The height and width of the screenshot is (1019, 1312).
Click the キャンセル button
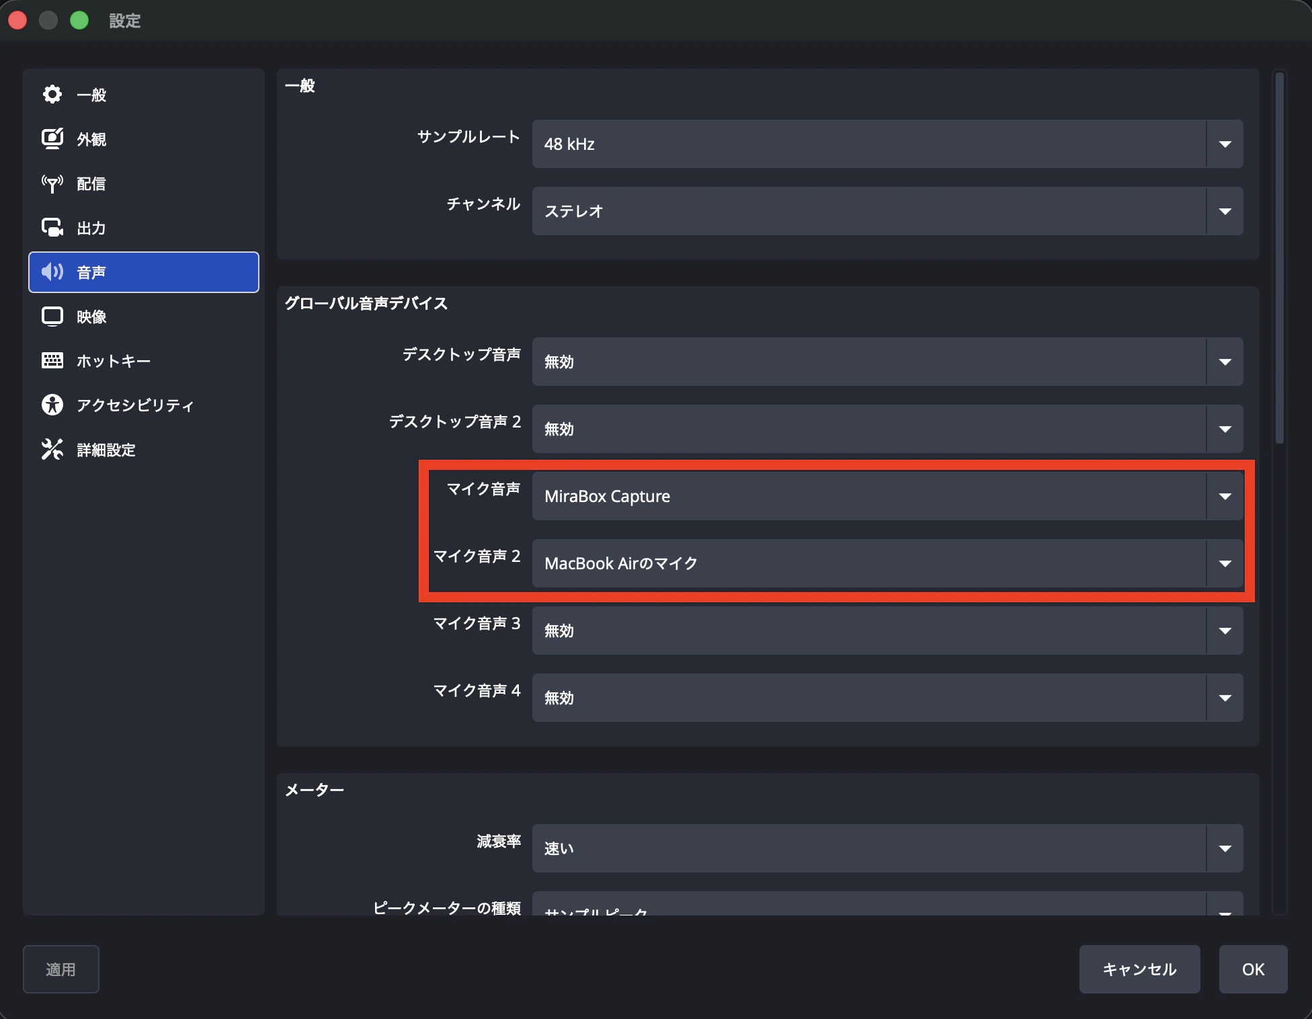1139,969
